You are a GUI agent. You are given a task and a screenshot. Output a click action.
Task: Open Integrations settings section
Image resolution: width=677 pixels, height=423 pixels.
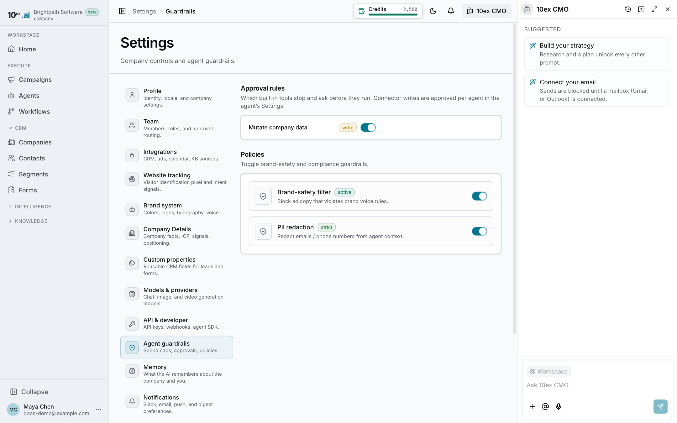click(177, 155)
